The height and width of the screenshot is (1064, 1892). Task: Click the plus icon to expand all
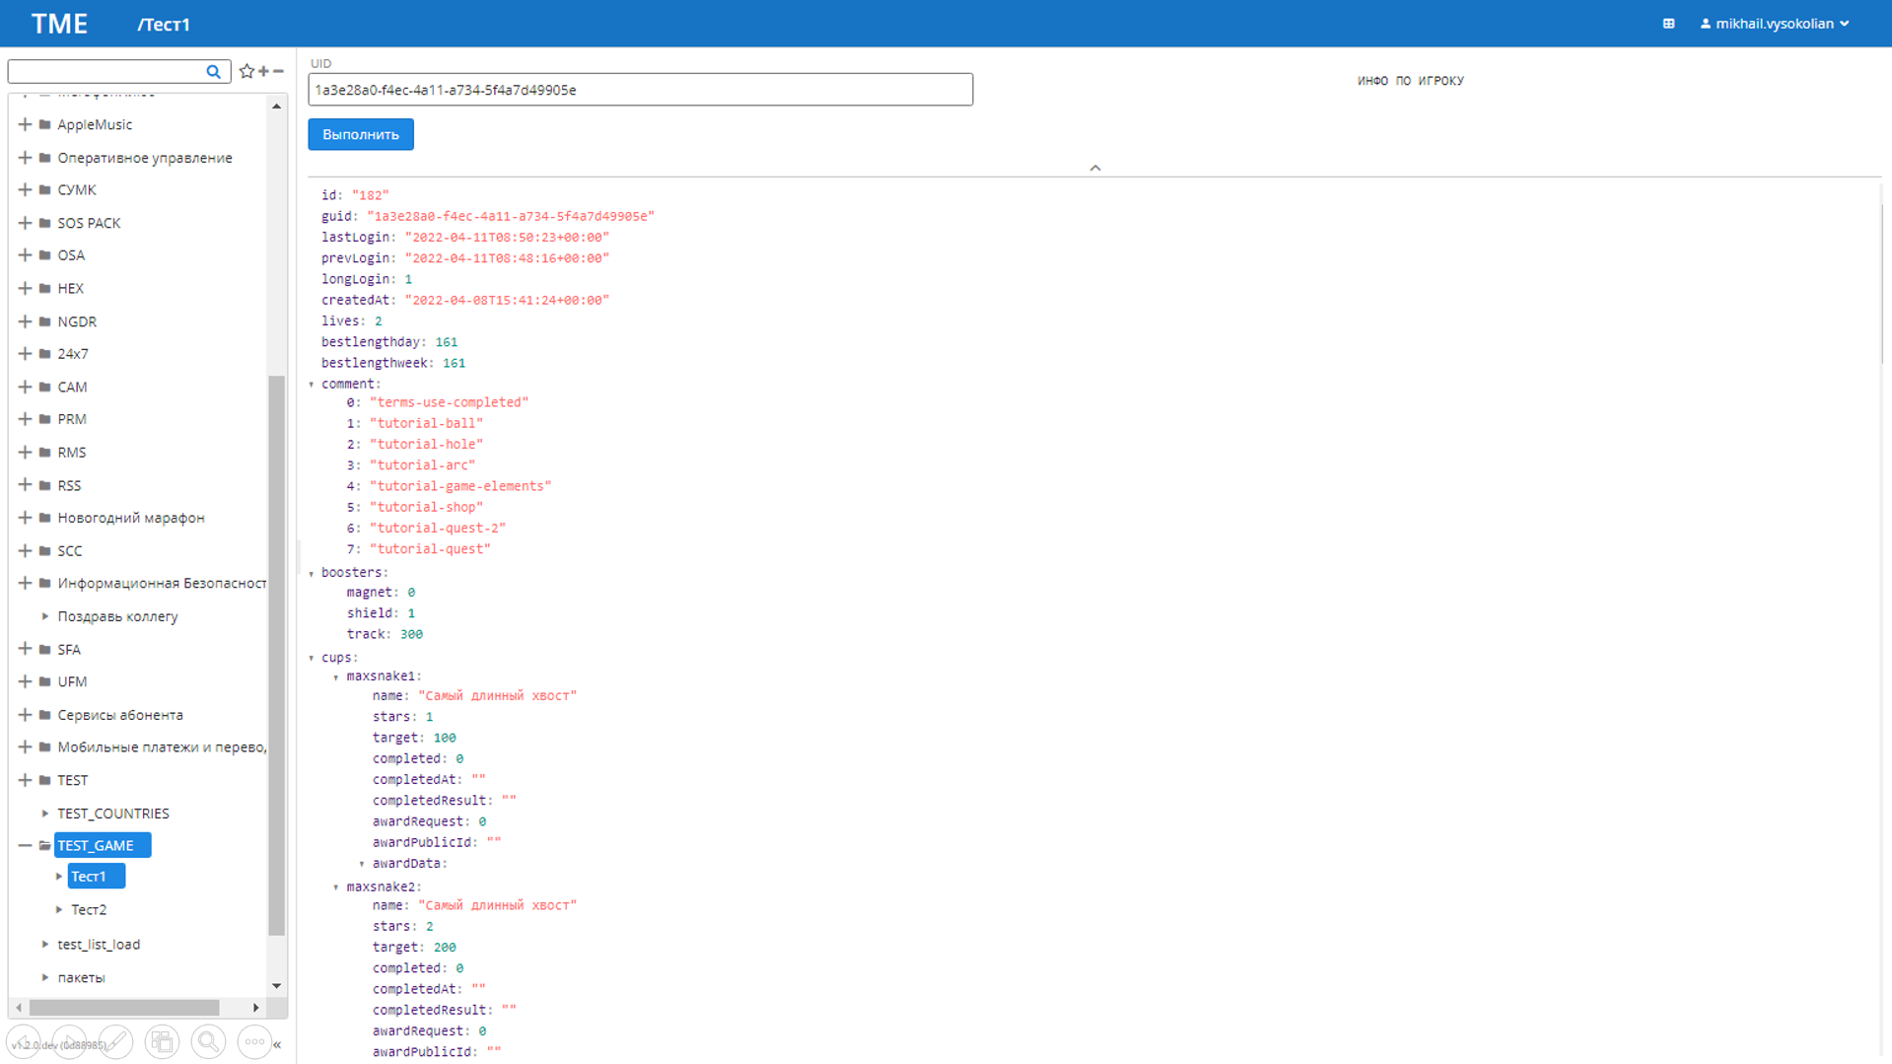263,71
